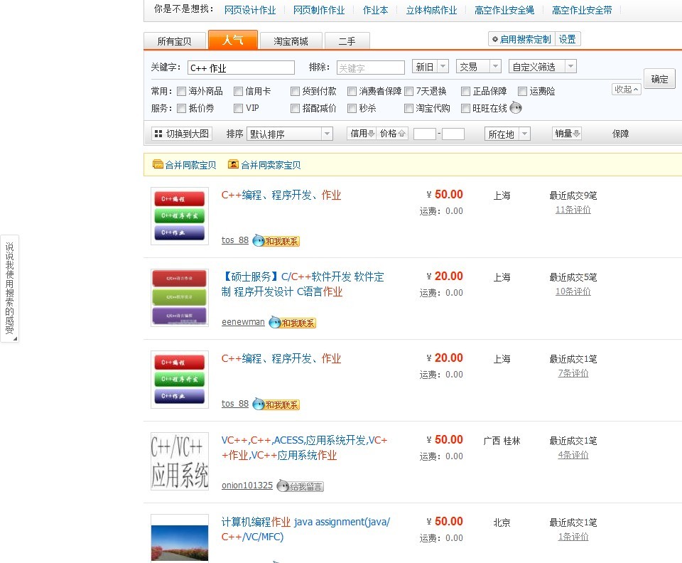Open the 高空作业安全带 suggestion link
The image size is (682, 563).
582,10
